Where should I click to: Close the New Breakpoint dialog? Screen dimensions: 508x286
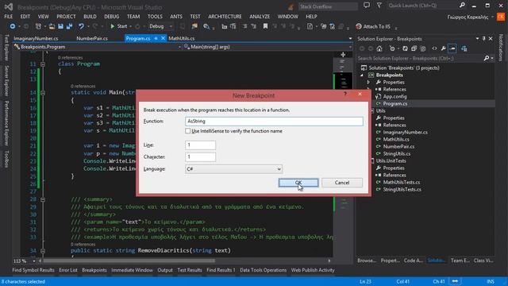tap(360, 94)
